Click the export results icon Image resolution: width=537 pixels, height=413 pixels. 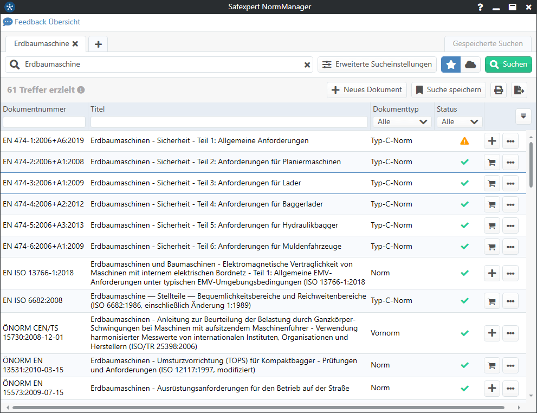click(x=519, y=90)
